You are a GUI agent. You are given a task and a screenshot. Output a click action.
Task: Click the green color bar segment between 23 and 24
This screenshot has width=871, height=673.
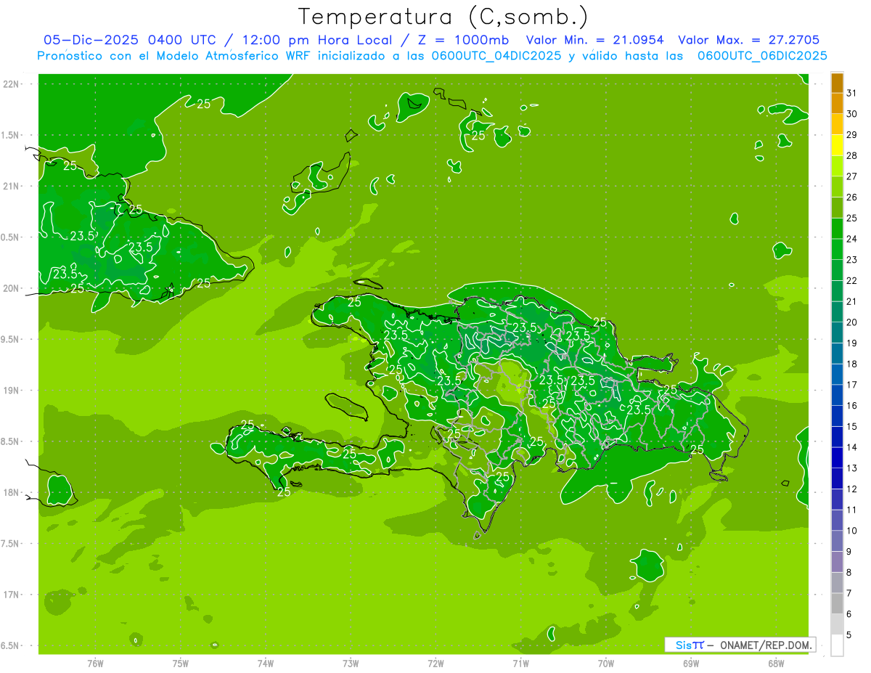[837, 250]
